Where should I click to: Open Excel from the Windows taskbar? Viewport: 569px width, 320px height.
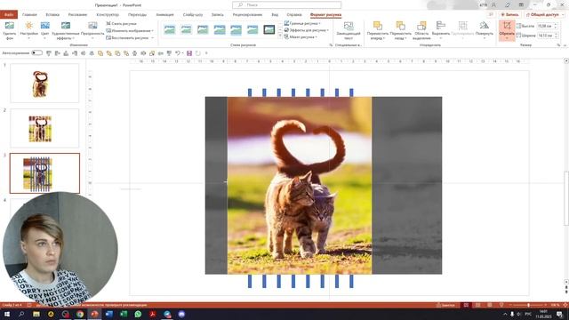tap(124, 314)
